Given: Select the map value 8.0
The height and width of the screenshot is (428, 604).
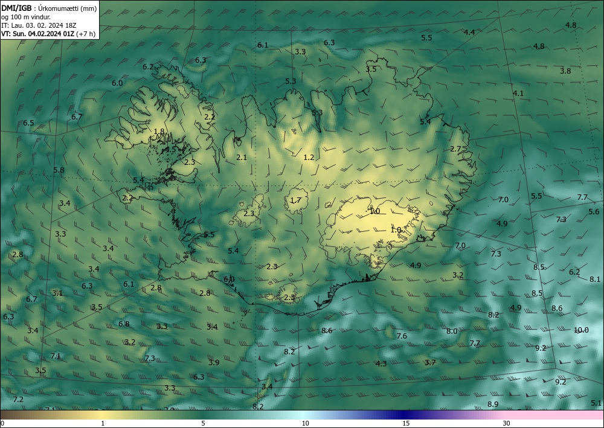Looking at the screenshot, I should tap(452, 331).
